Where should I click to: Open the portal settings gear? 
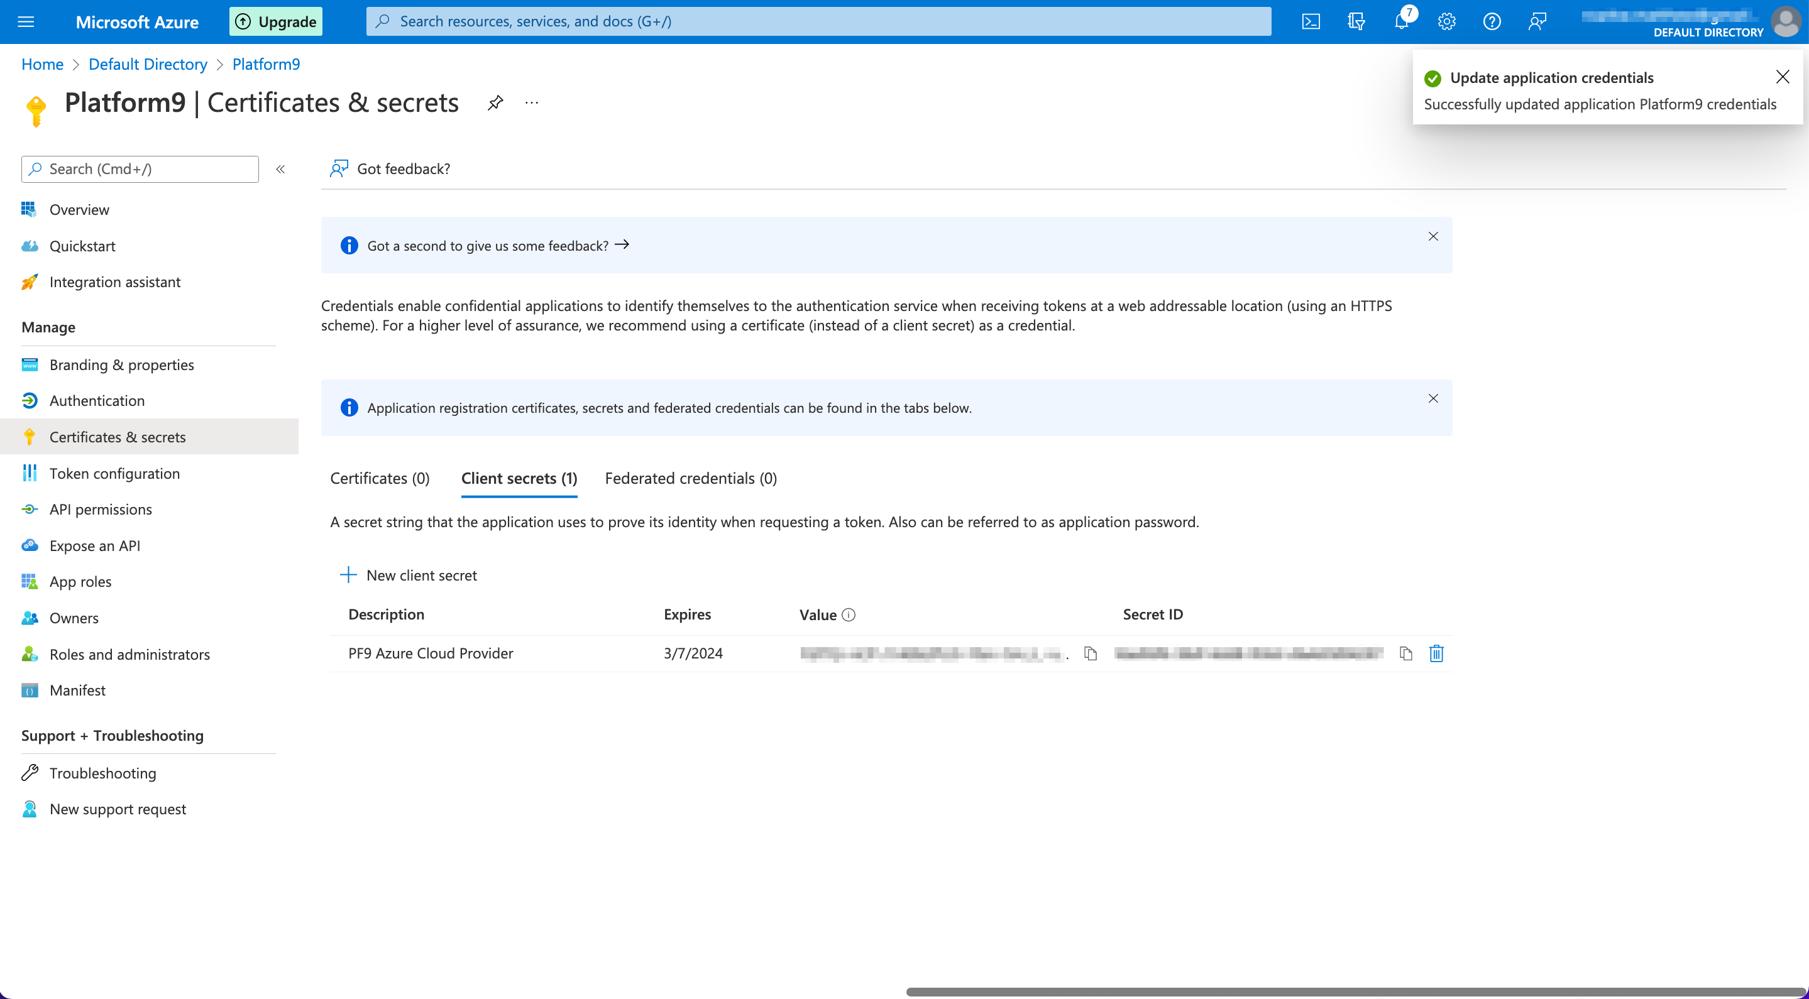[x=1447, y=21]
